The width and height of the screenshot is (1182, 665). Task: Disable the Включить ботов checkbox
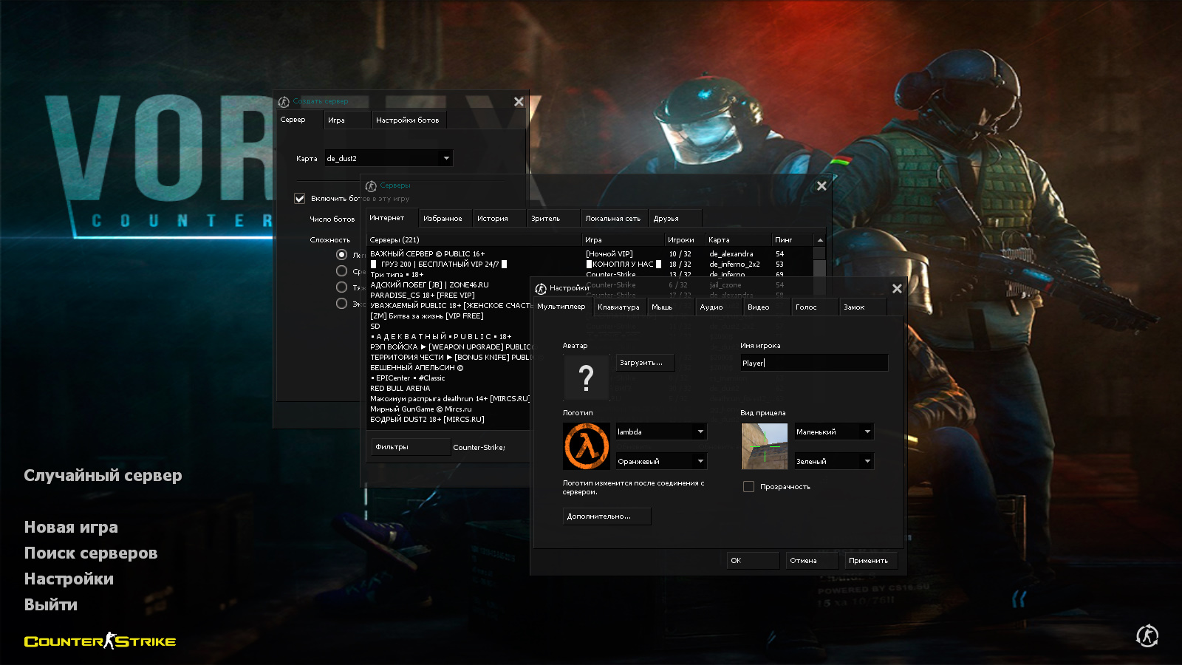tap(300, 198)
